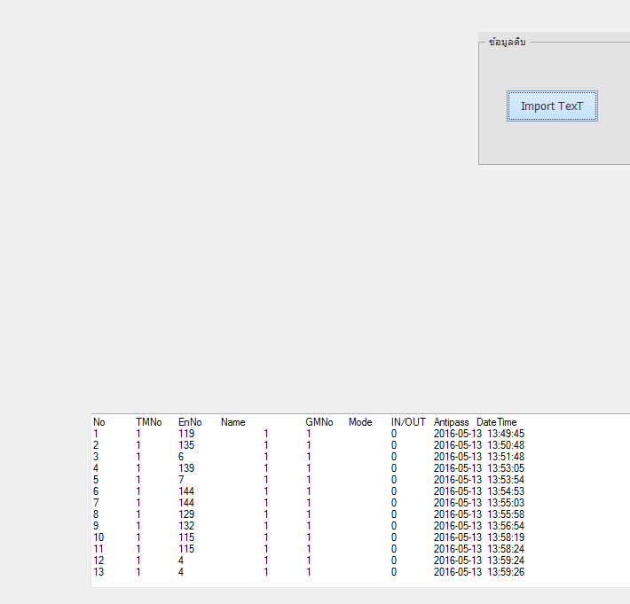
Task: Click timestamp 13:53:05 in row 4
Action: [x=506, y=468]
